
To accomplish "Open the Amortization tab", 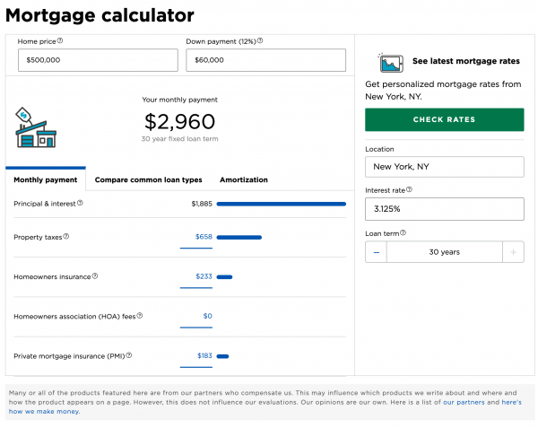I will coord(243,179).
